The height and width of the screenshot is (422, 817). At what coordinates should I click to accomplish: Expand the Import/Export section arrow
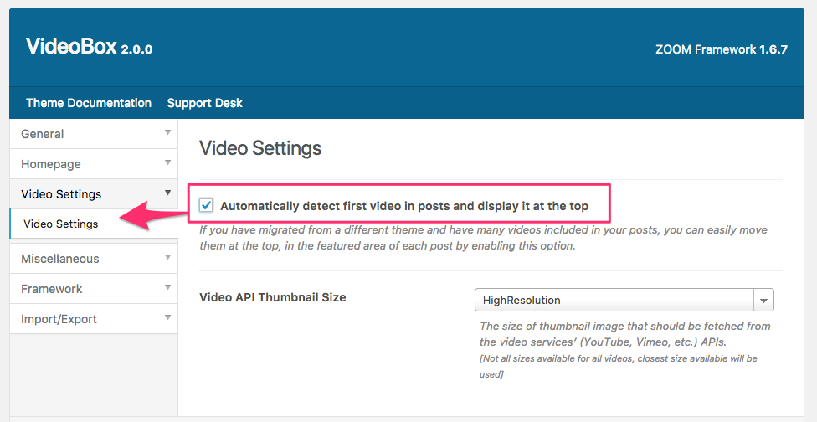click(167, 317)
